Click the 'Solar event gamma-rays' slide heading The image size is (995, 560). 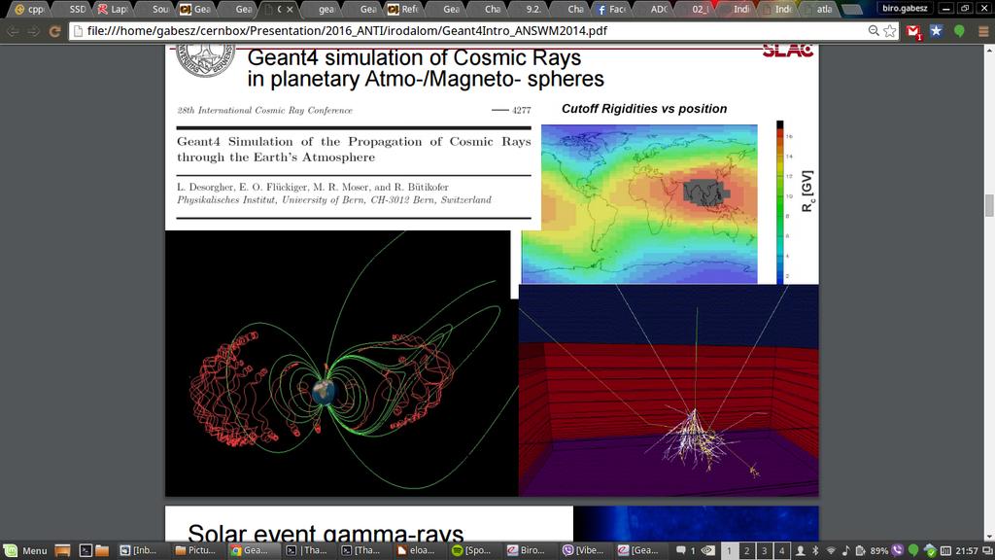(326, 532)
